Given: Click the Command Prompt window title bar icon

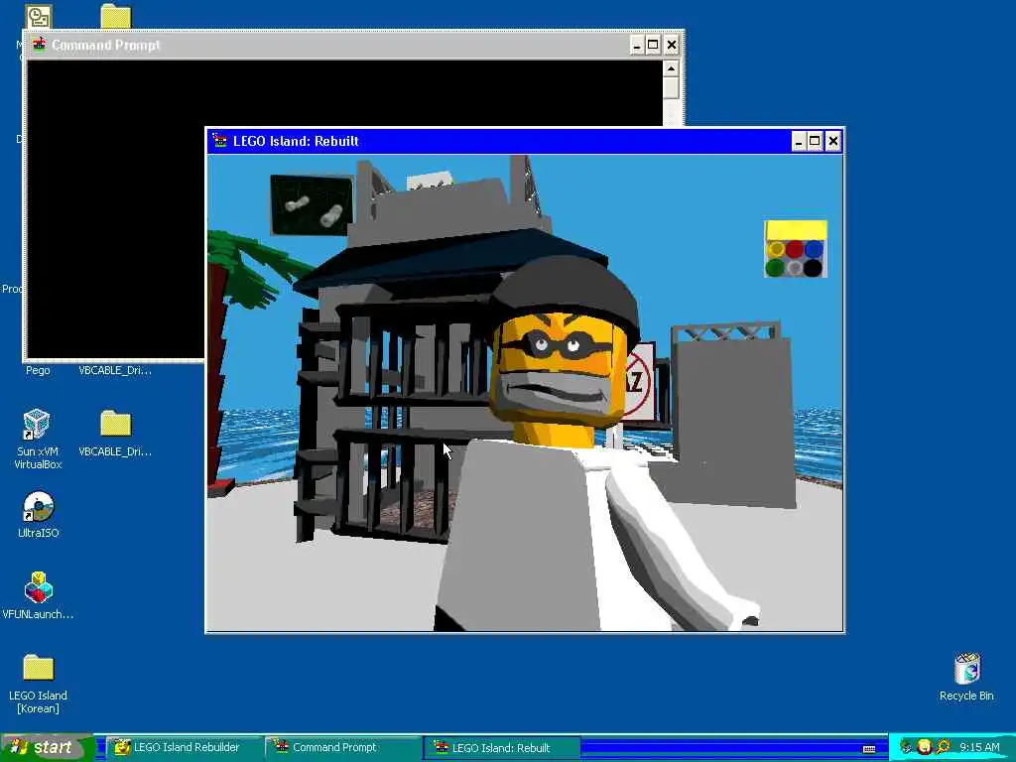Looking at the screenshot, I should pos(39,45).
